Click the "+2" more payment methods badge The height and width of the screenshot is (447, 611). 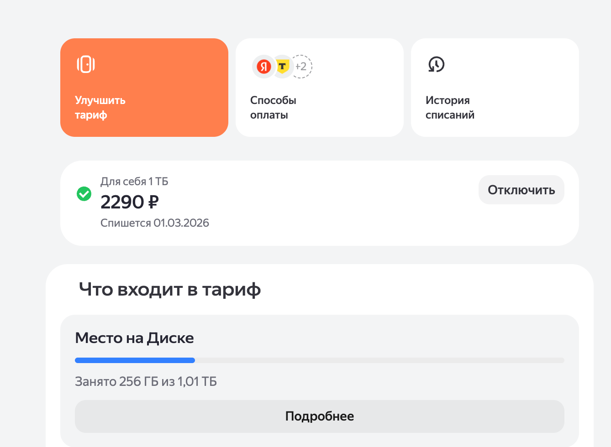click(x=301, y=67)
